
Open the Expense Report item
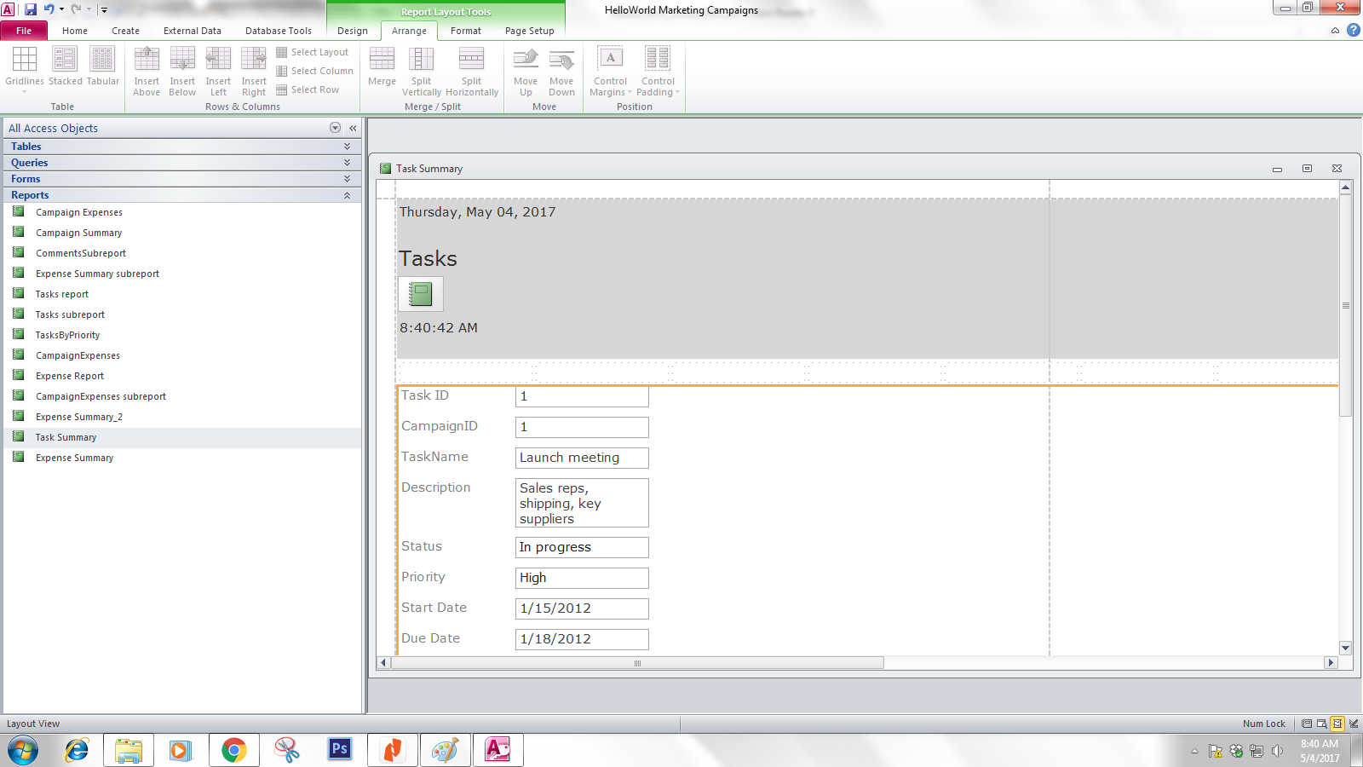click(69, 375)
